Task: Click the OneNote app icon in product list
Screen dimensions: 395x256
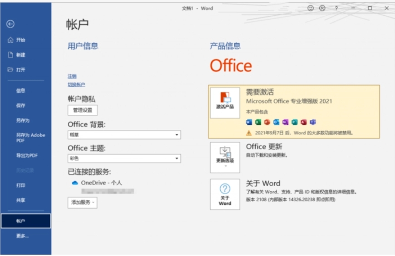Action: [x=285, y=122]
